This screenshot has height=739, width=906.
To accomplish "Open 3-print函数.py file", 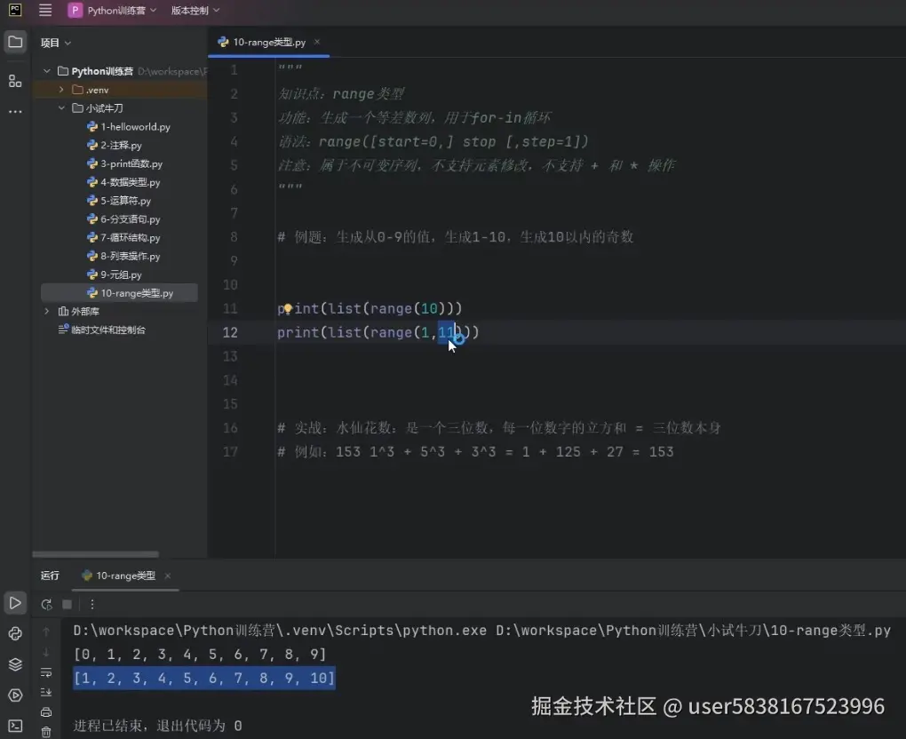I will click(x=125, y=163).
